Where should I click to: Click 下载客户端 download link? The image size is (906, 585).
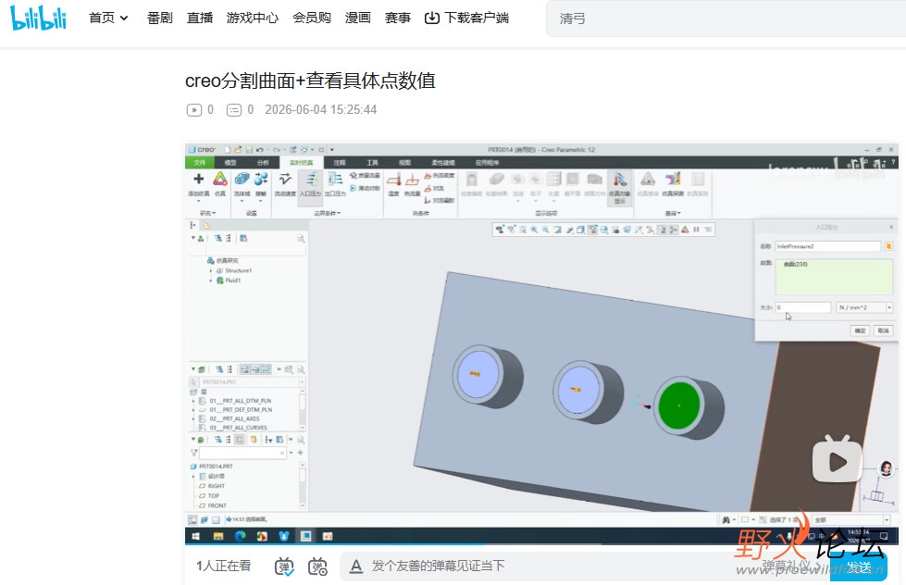(x=466, y=18)
